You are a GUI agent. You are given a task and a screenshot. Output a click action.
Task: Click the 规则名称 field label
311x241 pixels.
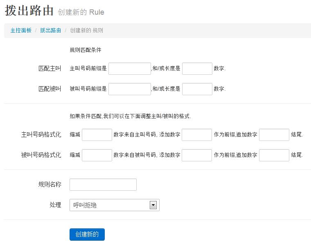pyautogui.click(x=50, y=185)
